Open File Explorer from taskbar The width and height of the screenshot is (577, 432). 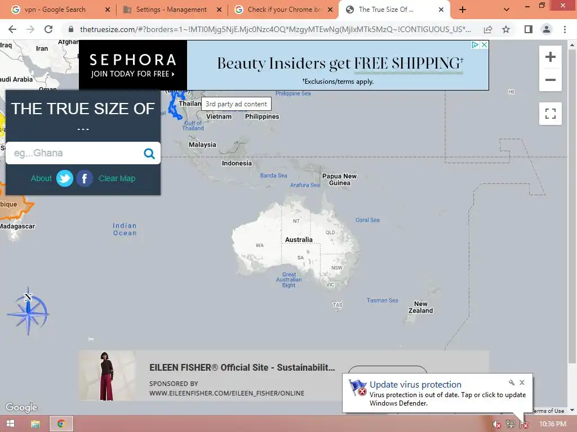35,424
